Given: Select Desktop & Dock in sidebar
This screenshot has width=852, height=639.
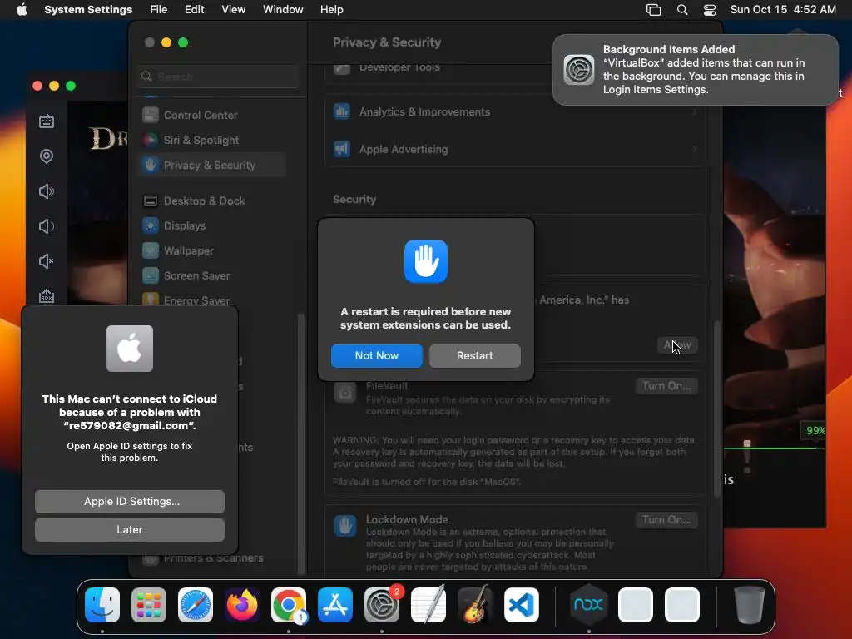Looking at the screenshot, I should click(212, 201).
